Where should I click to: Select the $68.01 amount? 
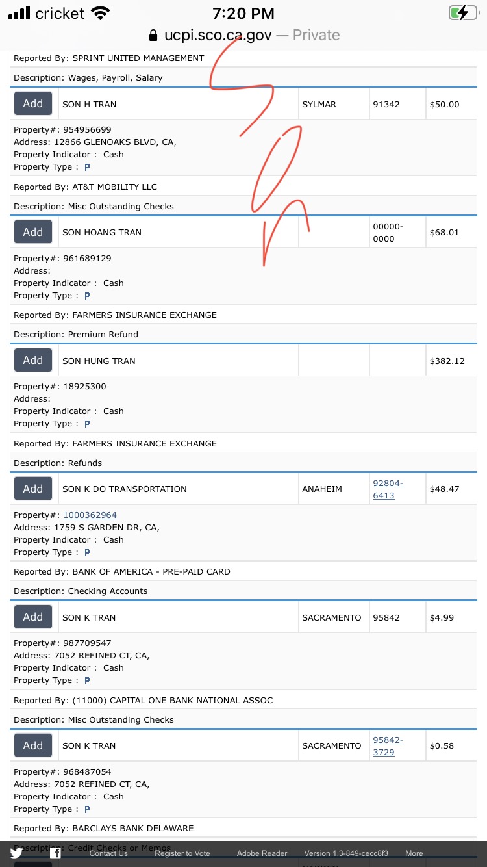coord(444,233)
